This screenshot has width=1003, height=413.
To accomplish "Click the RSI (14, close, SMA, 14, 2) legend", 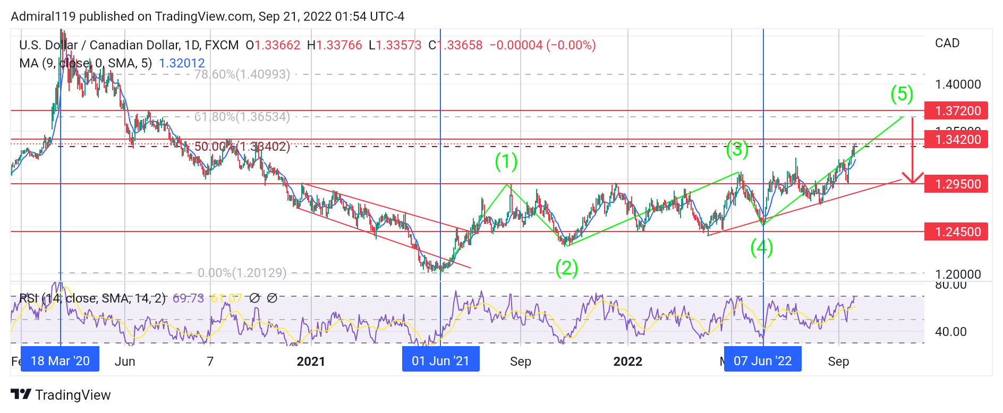I will tap(92, 298).
